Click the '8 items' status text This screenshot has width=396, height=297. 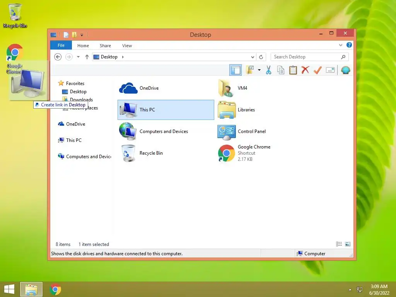(x=63, y=244)
